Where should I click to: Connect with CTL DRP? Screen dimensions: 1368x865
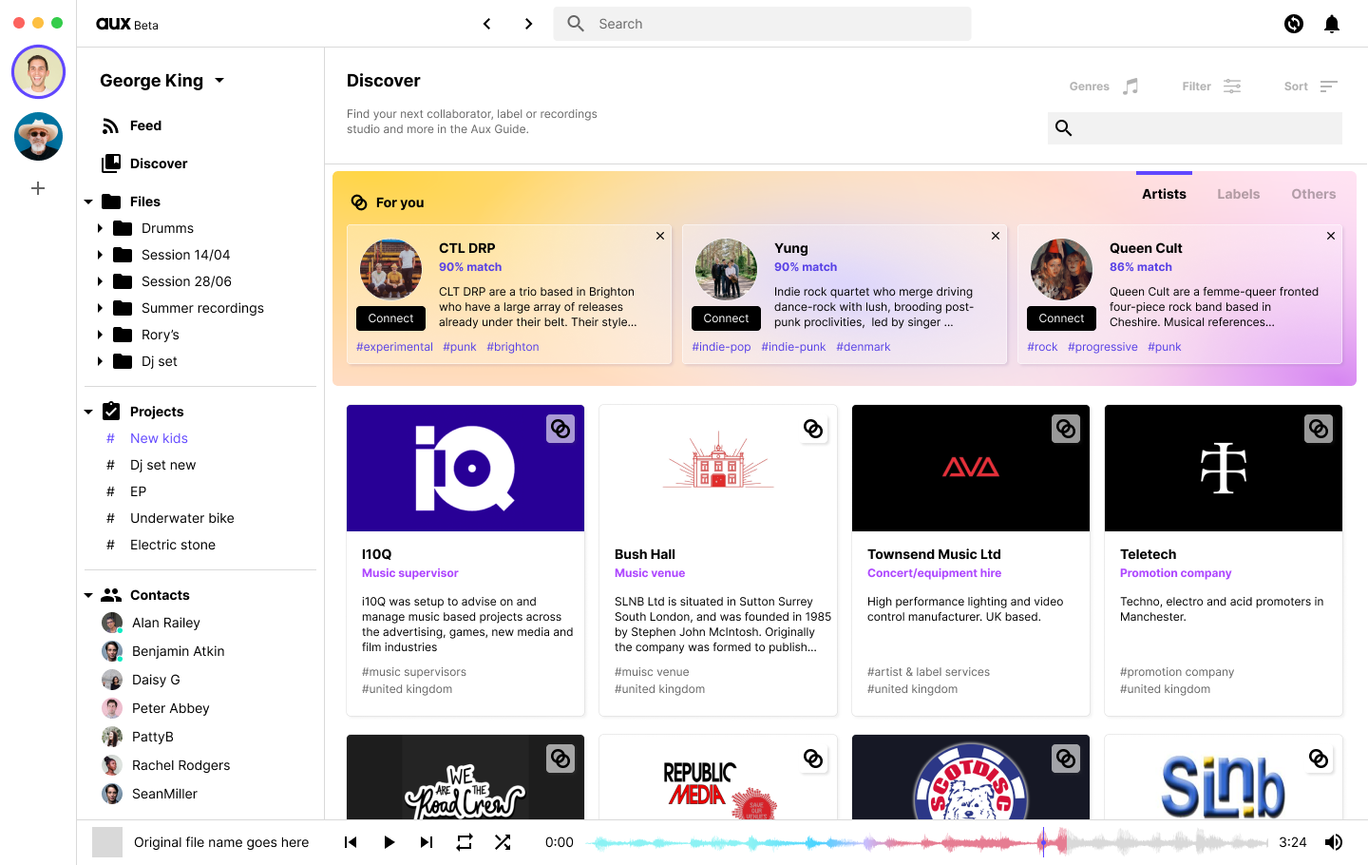[390, 318]
